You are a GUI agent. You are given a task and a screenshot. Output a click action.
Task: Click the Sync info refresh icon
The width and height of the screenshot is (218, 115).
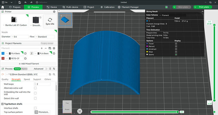[x=50, y=20]
